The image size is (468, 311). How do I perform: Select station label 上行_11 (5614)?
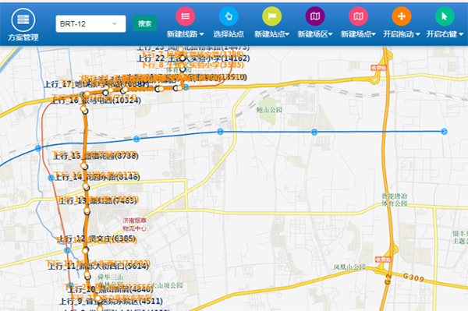(x=98, y=266)
